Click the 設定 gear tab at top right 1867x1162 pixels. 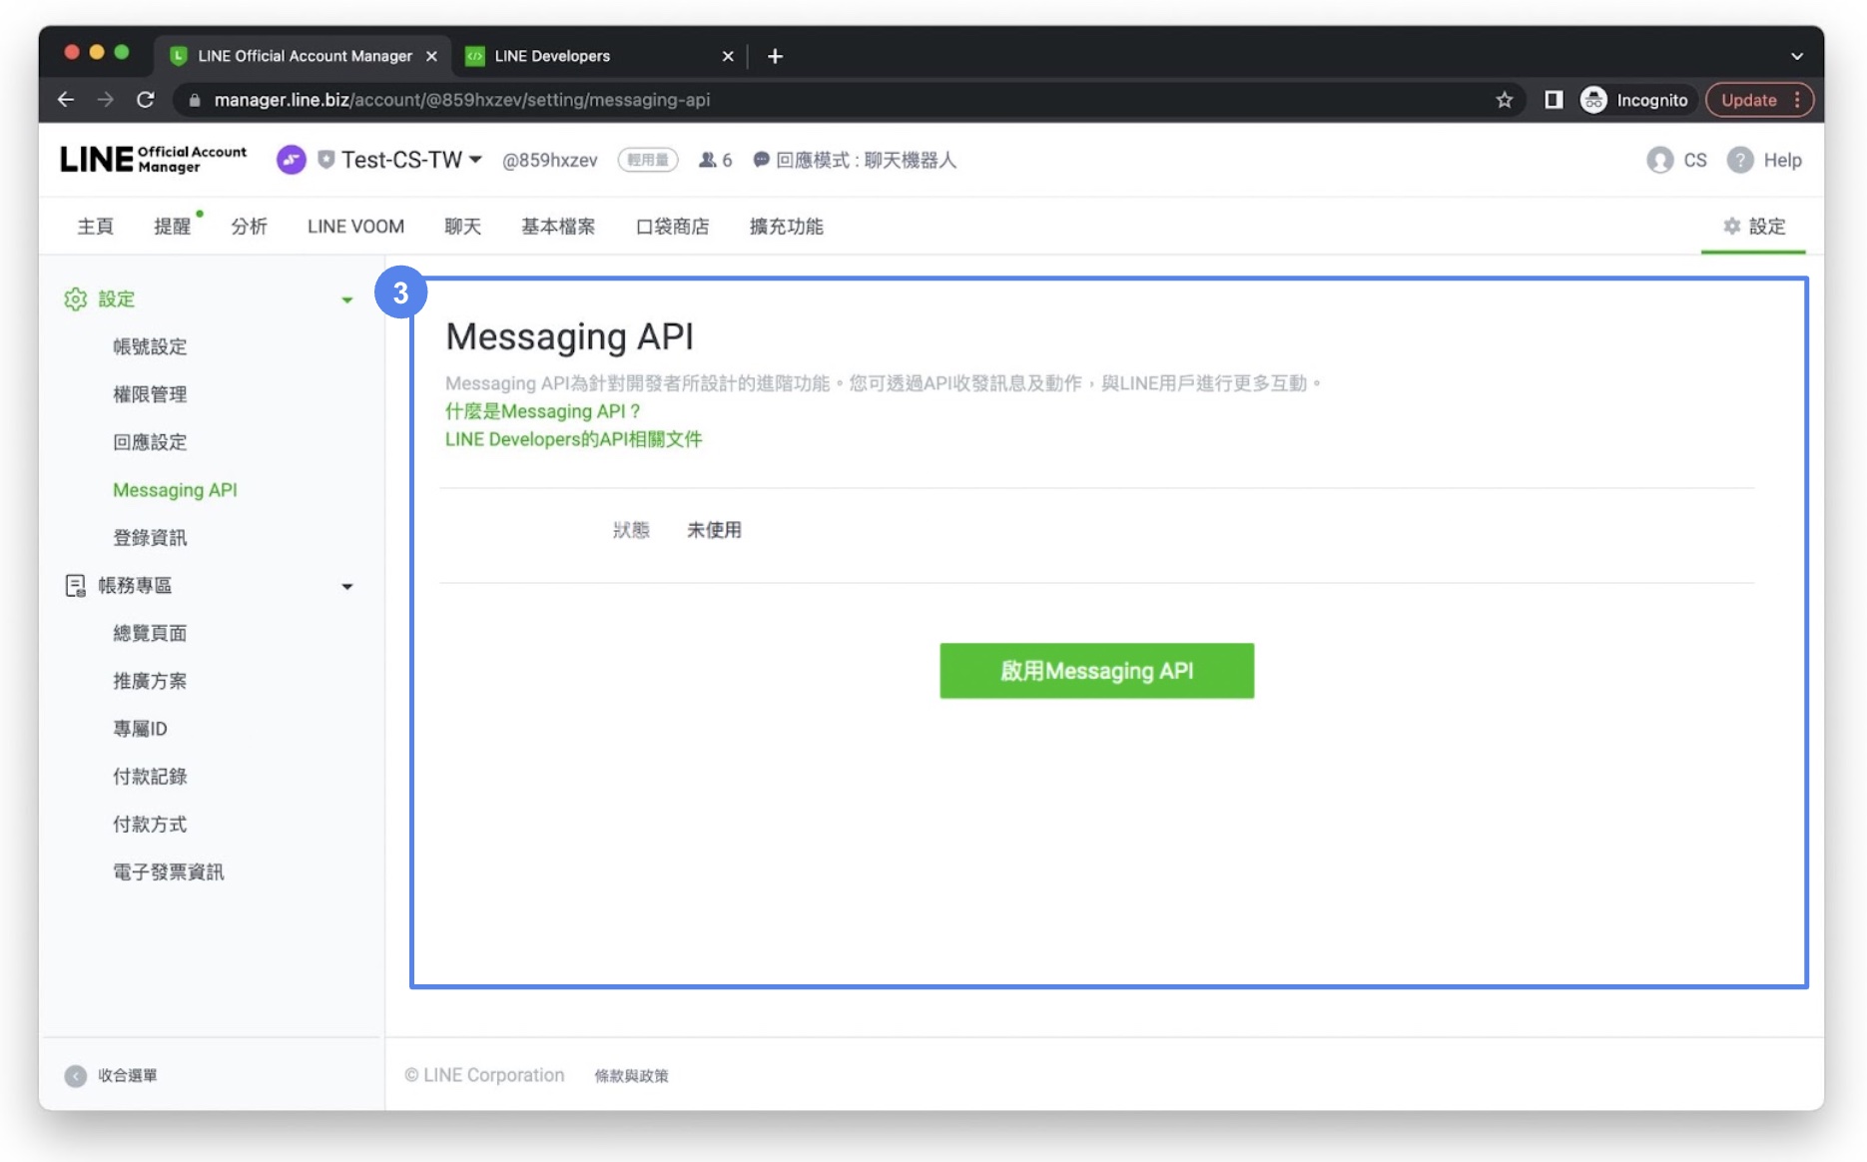tap(1754, 227)
